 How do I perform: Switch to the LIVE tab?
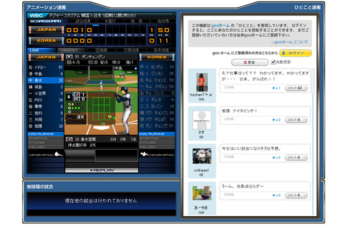(x=42, y=51)
